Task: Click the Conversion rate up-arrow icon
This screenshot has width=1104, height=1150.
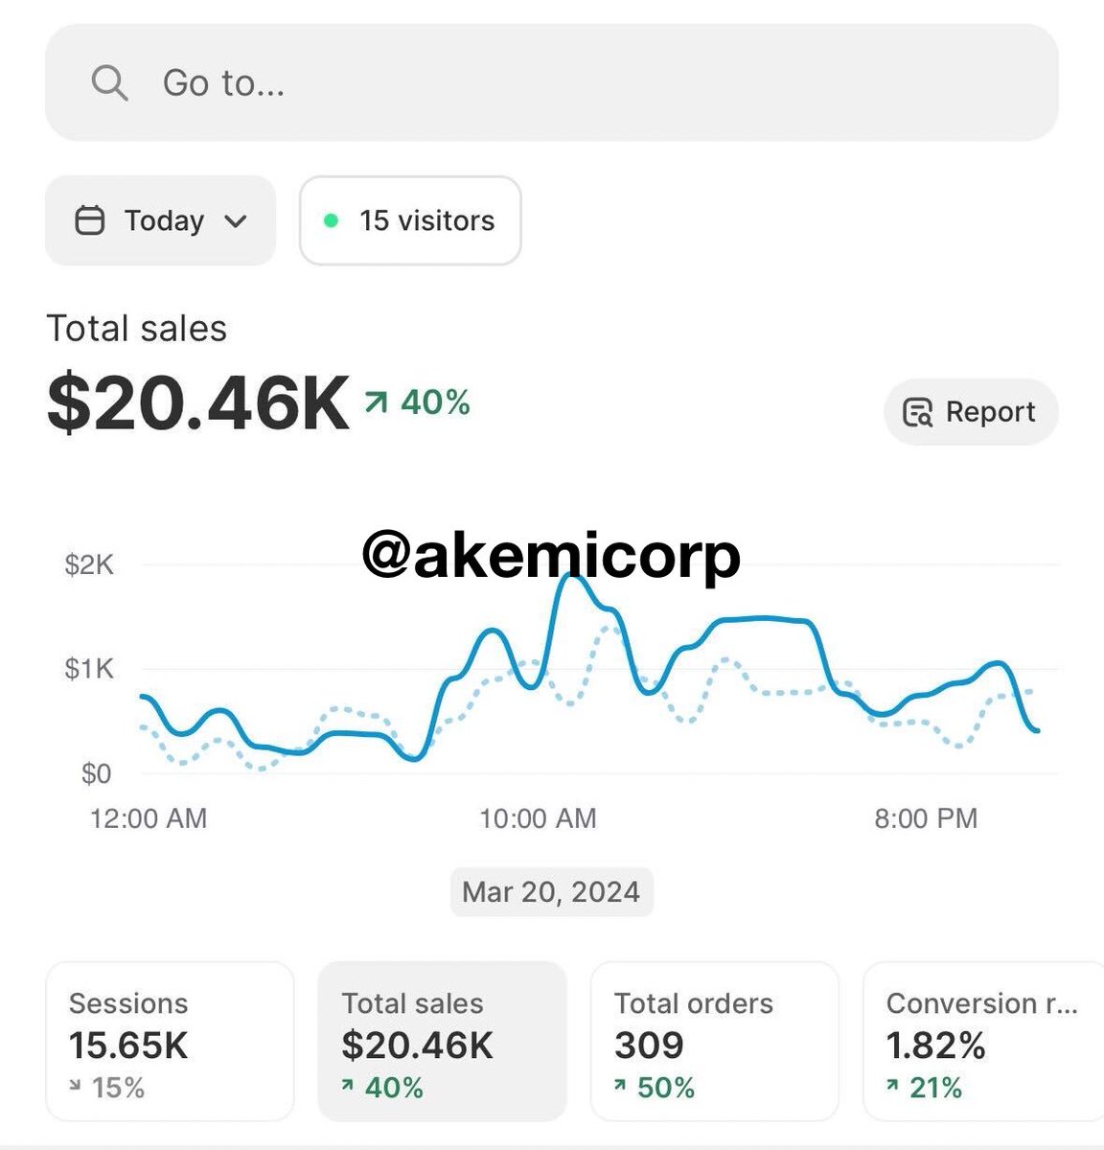Action: tap(893, 1086)
